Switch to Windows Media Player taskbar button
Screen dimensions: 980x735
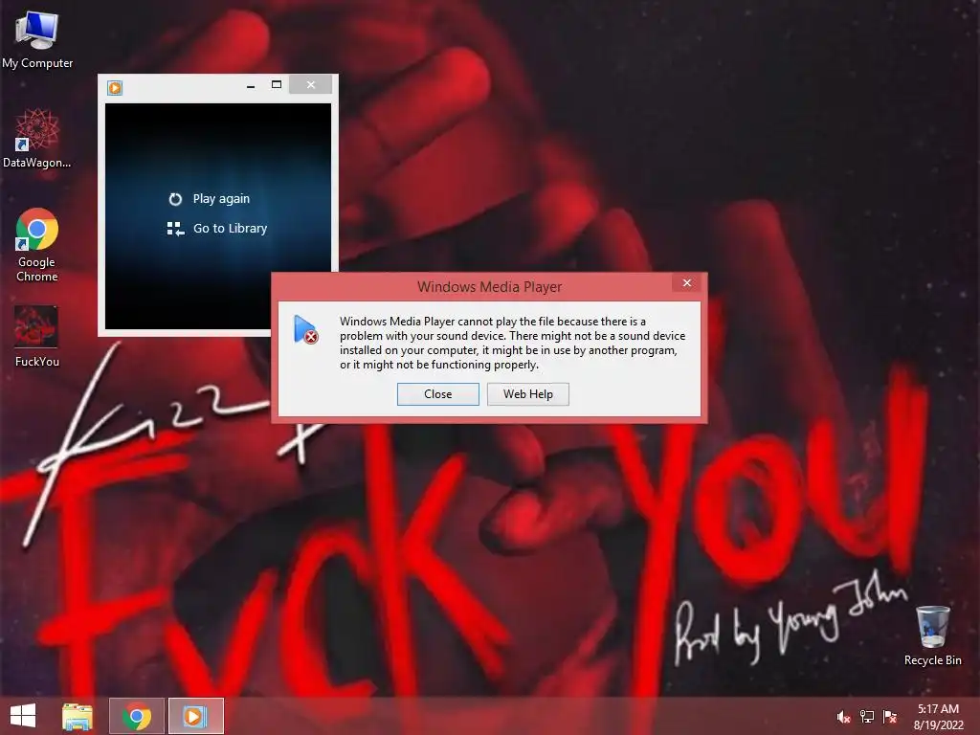pyautogui.click(x=195, y=716)
